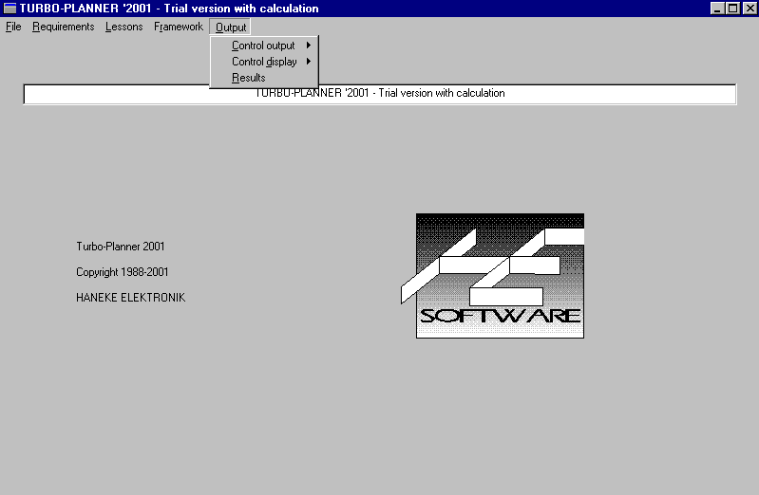This screenshot has height=495, width=759.
Task: Click the Software logo image
Action: [x=492, y=276]
